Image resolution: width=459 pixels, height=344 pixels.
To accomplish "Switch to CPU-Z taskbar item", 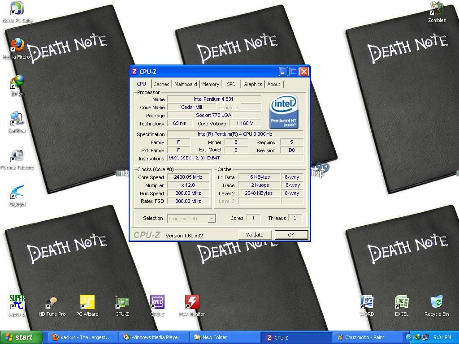I will tap(296, 337).
